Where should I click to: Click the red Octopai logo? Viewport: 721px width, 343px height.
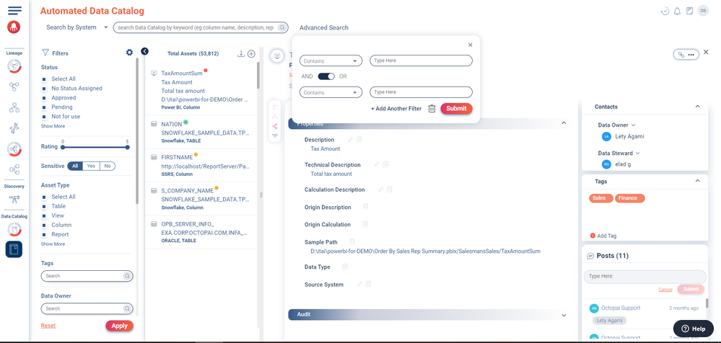point(14,27)
